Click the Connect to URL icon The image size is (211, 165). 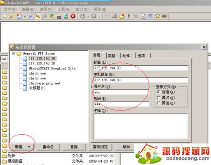(59, 16)
